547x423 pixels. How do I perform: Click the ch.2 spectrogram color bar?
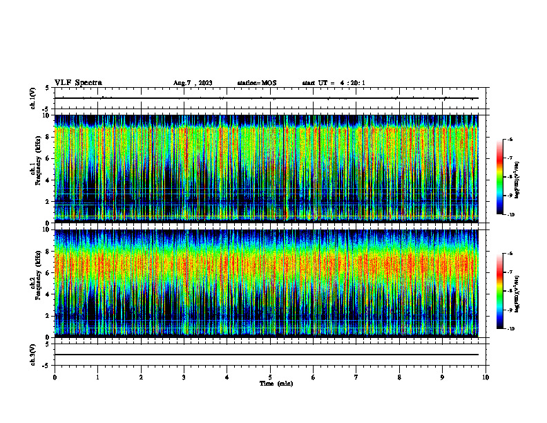point(500,291)
